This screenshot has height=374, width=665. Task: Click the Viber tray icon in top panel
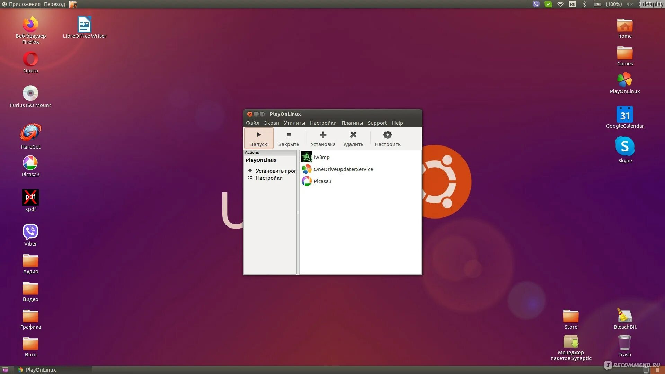(x=536, y=4)
